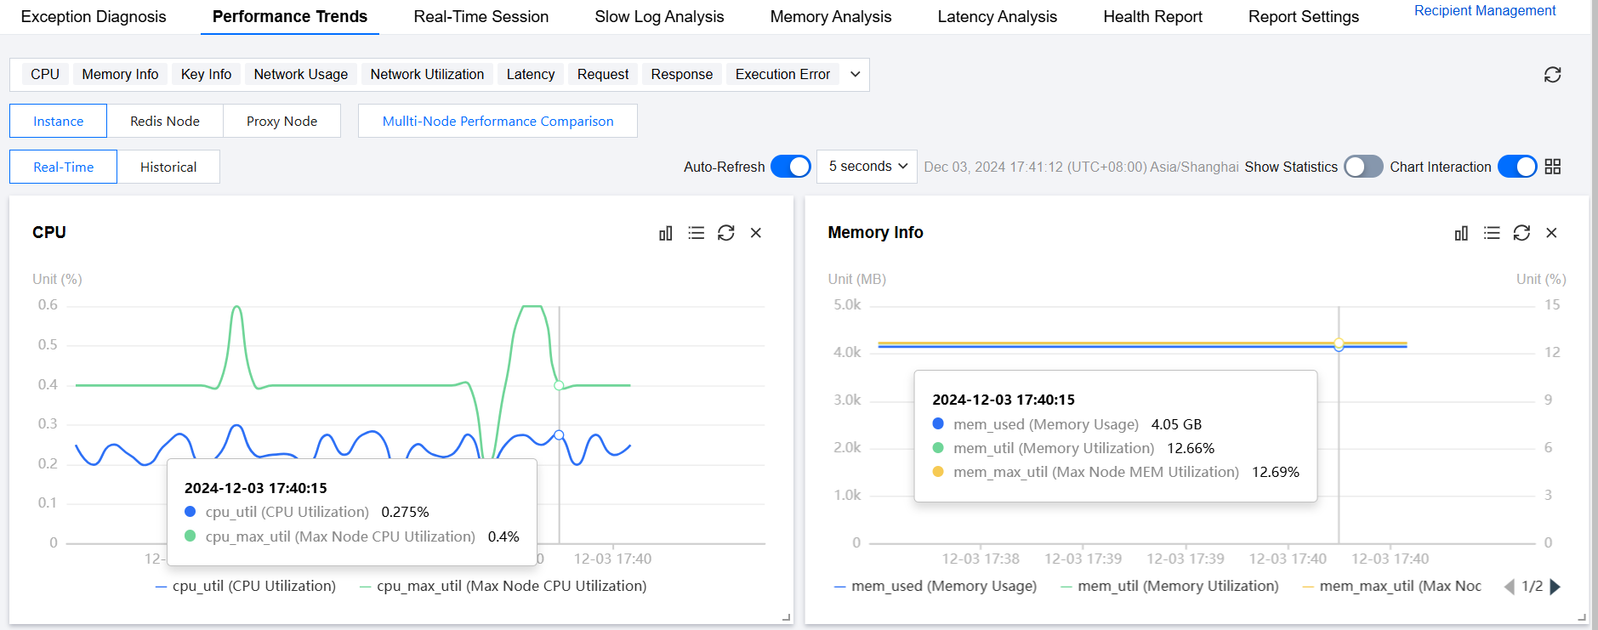Expand the metric category list chevron

856,75
